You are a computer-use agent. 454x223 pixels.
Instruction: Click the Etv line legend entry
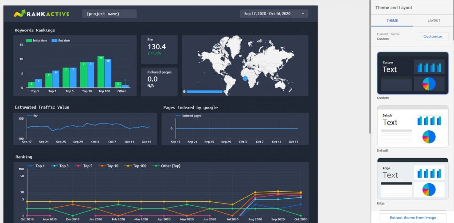pyautogui.click(x=32, y=116)
